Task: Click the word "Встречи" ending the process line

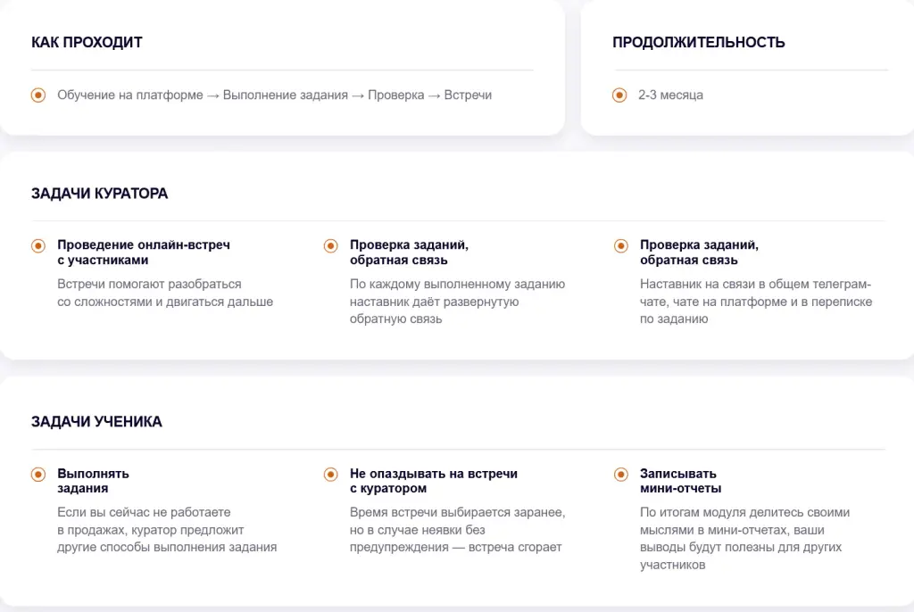Action: [468, 95]
